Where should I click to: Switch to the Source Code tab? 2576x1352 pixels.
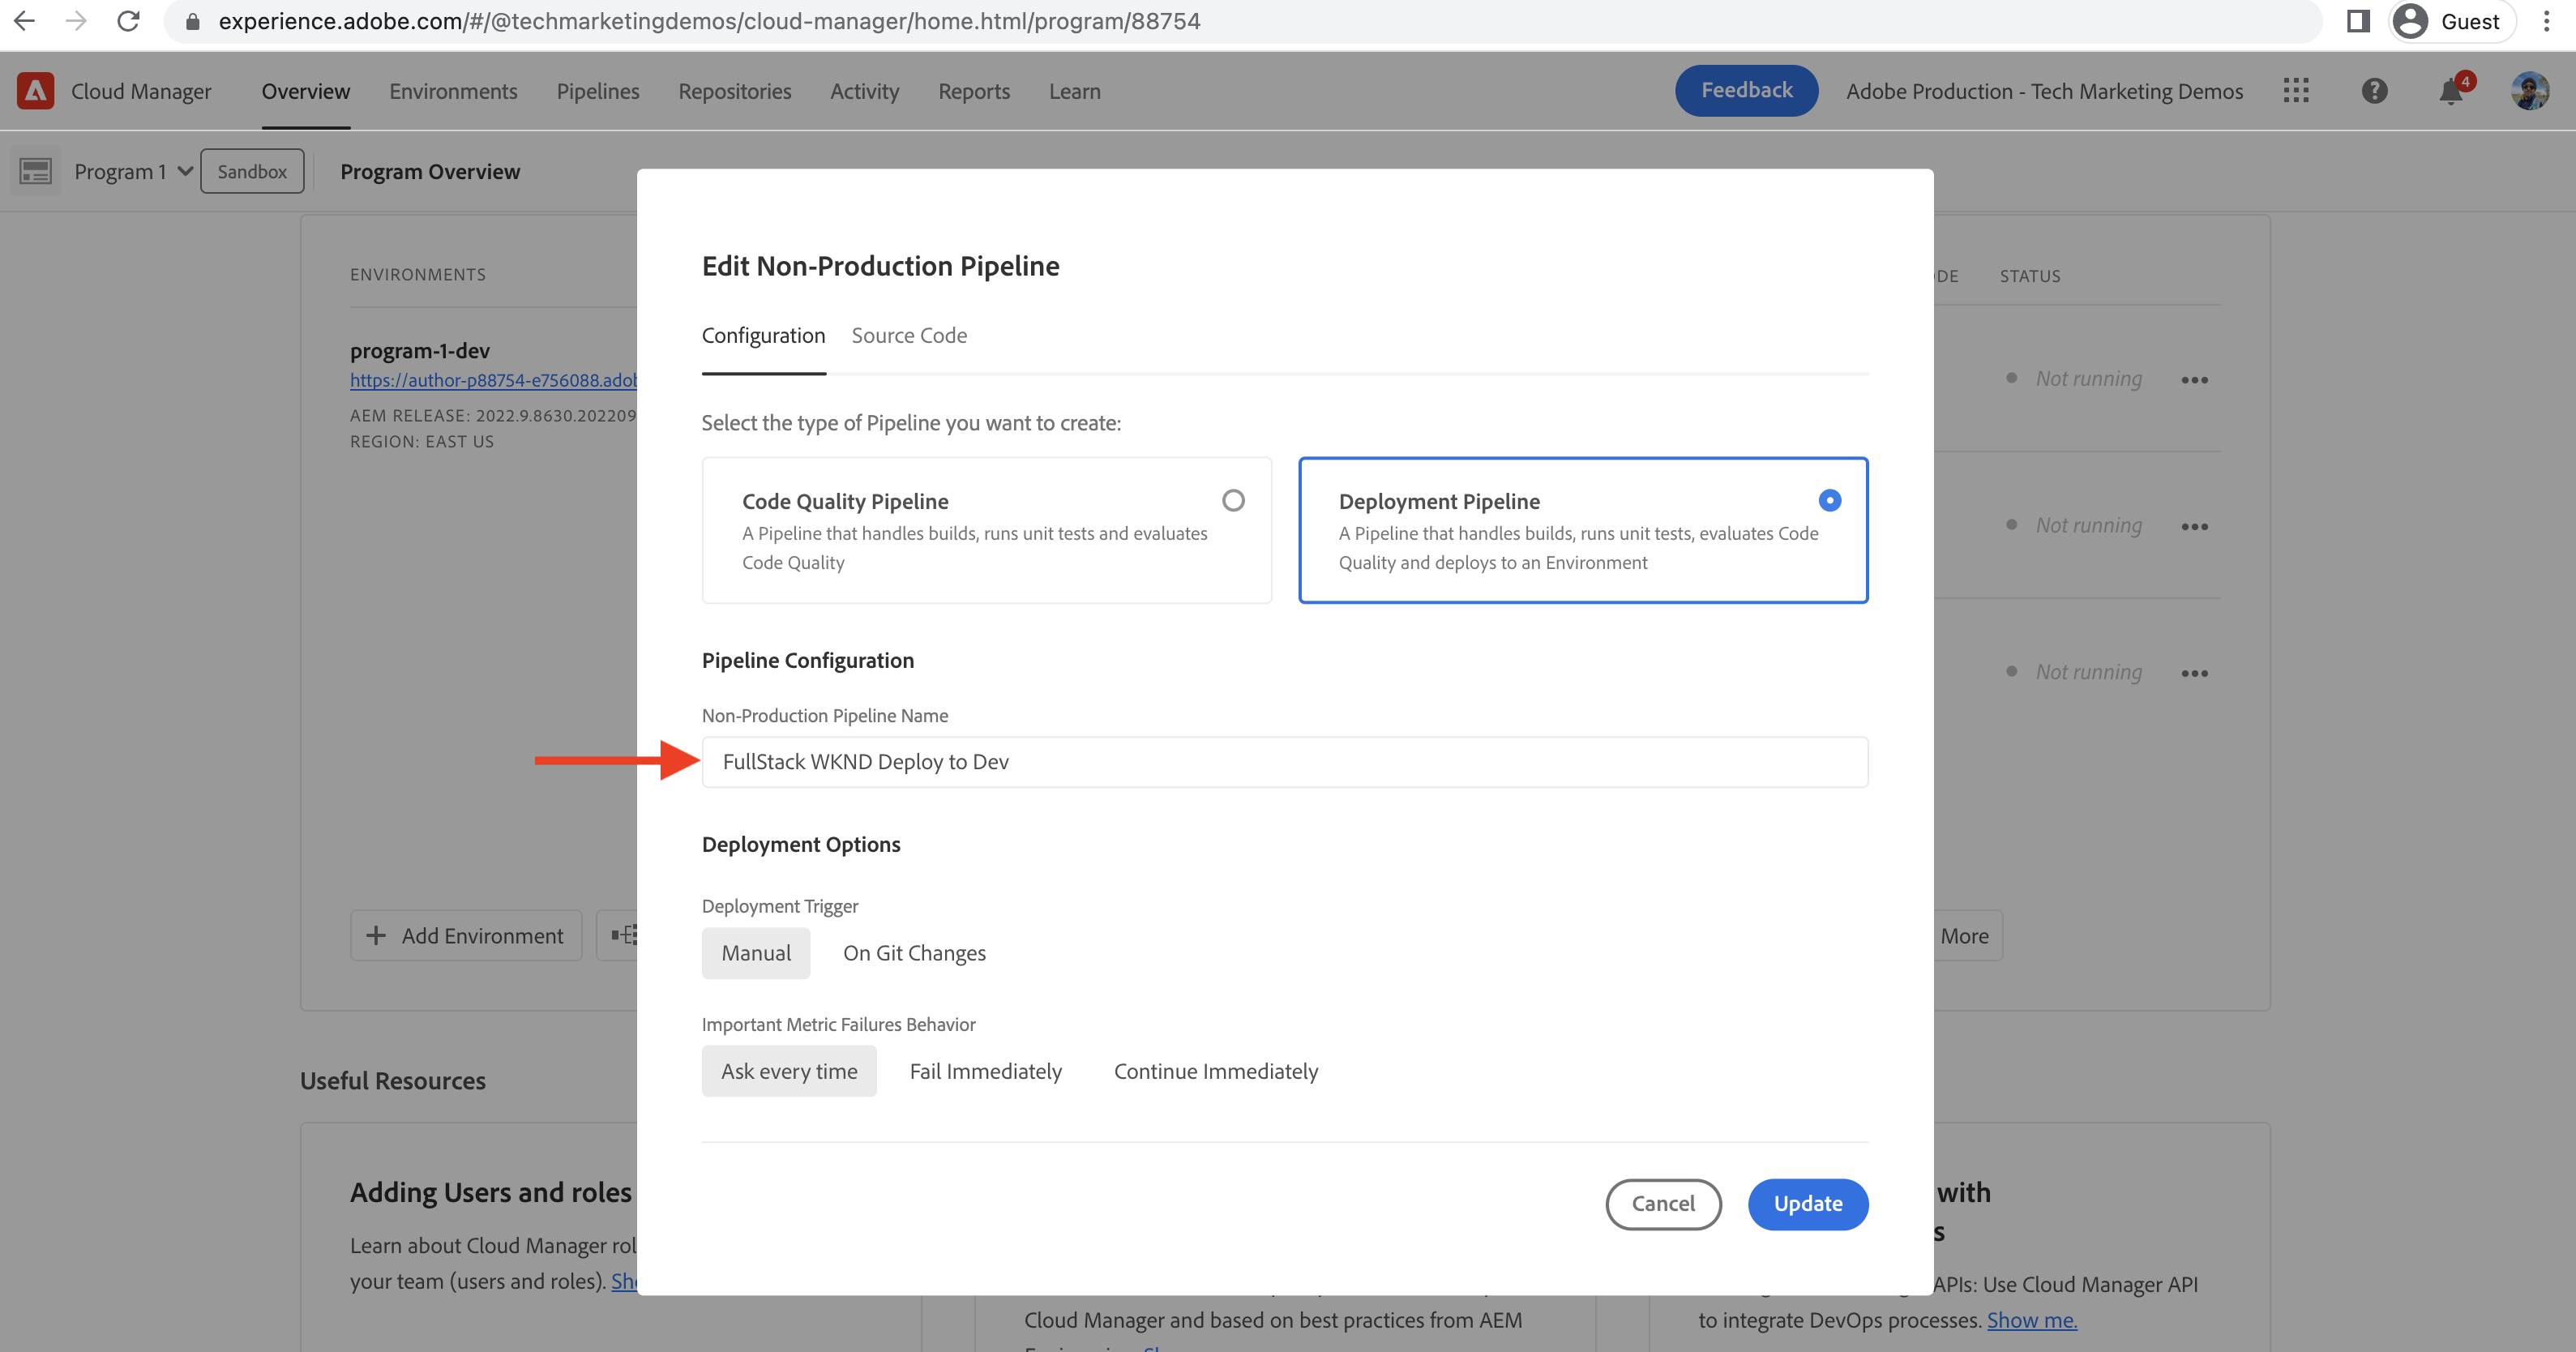pos(908,335)
